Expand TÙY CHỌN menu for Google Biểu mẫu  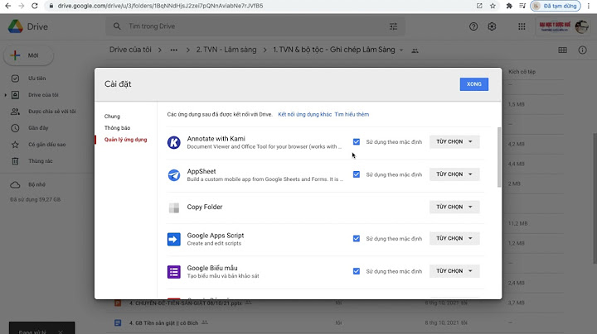(x=454, y=271)
